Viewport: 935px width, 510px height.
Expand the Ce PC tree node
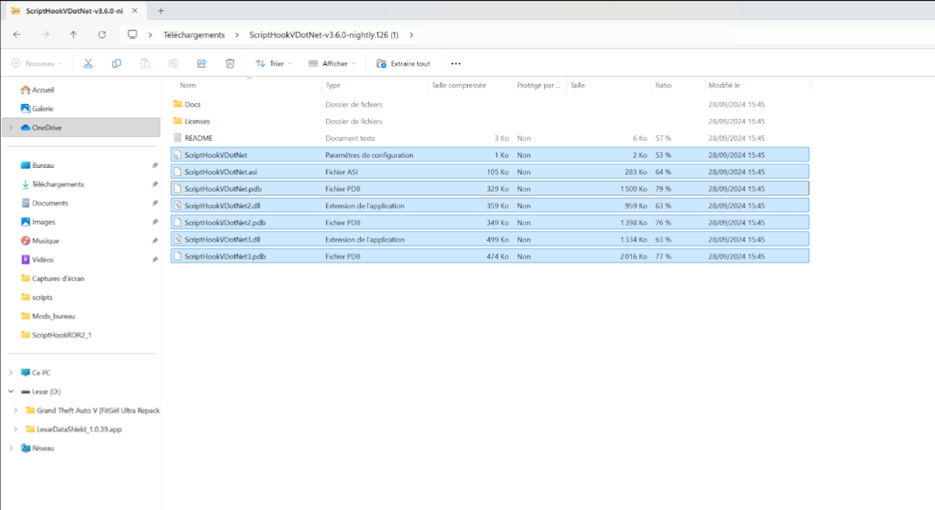pyautogui.click(x=10, y=372)
